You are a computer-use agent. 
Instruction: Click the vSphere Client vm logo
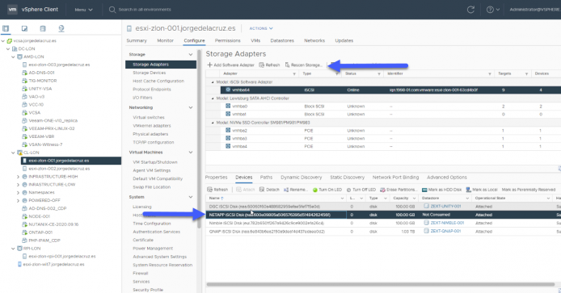pyautogui.click(x=12, y=10)
